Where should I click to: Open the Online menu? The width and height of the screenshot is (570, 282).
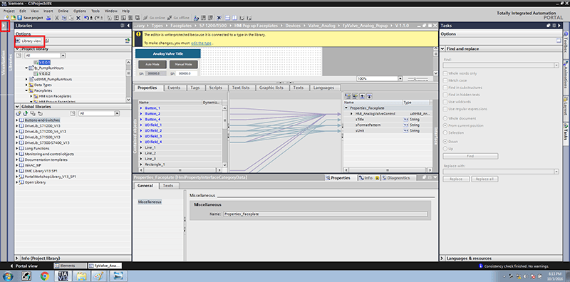pyautogui.click(x=63, y=11)
